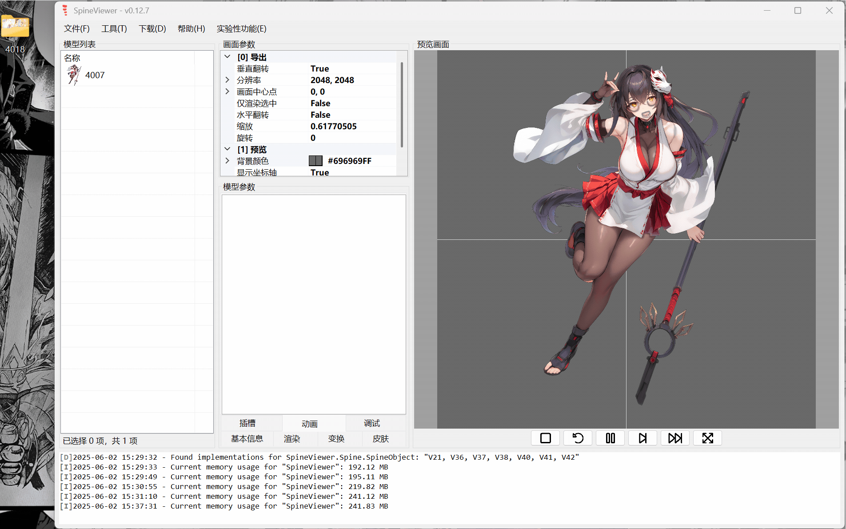846x529 pixels.
Task: Toggle 水平翻转 False value
Action: [x=320, y=115]
